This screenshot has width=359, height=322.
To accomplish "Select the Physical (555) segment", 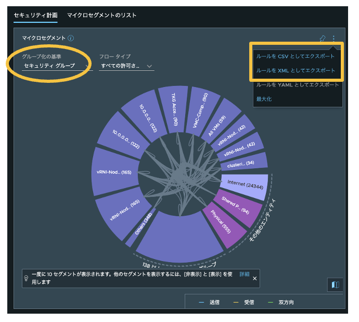I will (x=224, y=224).
